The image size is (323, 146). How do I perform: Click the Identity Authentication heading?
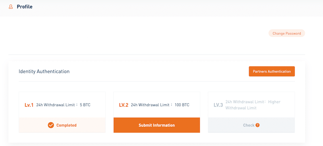point(44,72)
